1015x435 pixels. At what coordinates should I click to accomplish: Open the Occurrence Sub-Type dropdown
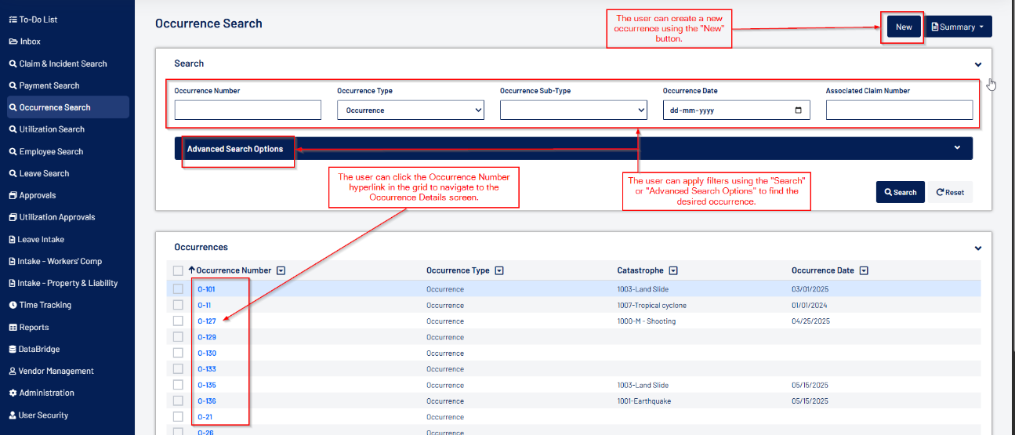(573, 111)
